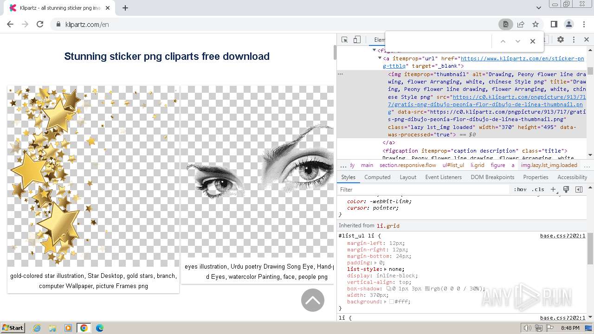Click the styles Filter field

424,189
